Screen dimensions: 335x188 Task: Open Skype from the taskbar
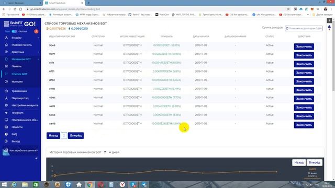coord(133,184)
